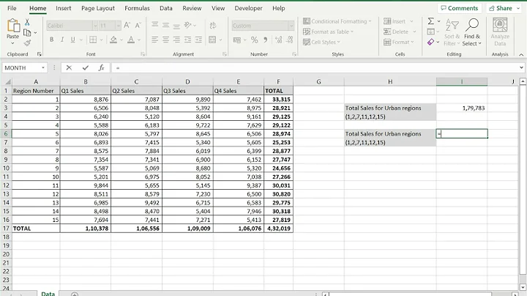Toggle Underline formatting

point(73,40)
